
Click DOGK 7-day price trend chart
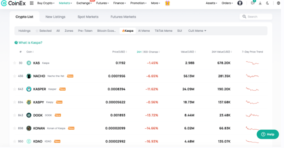point(252,115)
